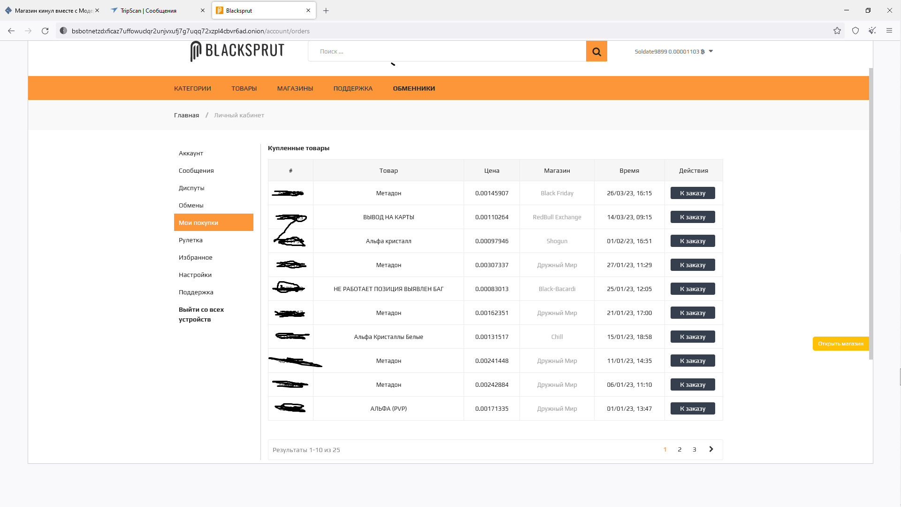Click the Blacksprut logo
Image resolution: width=901 pixels, height=507 pixels.
[237, 51]
